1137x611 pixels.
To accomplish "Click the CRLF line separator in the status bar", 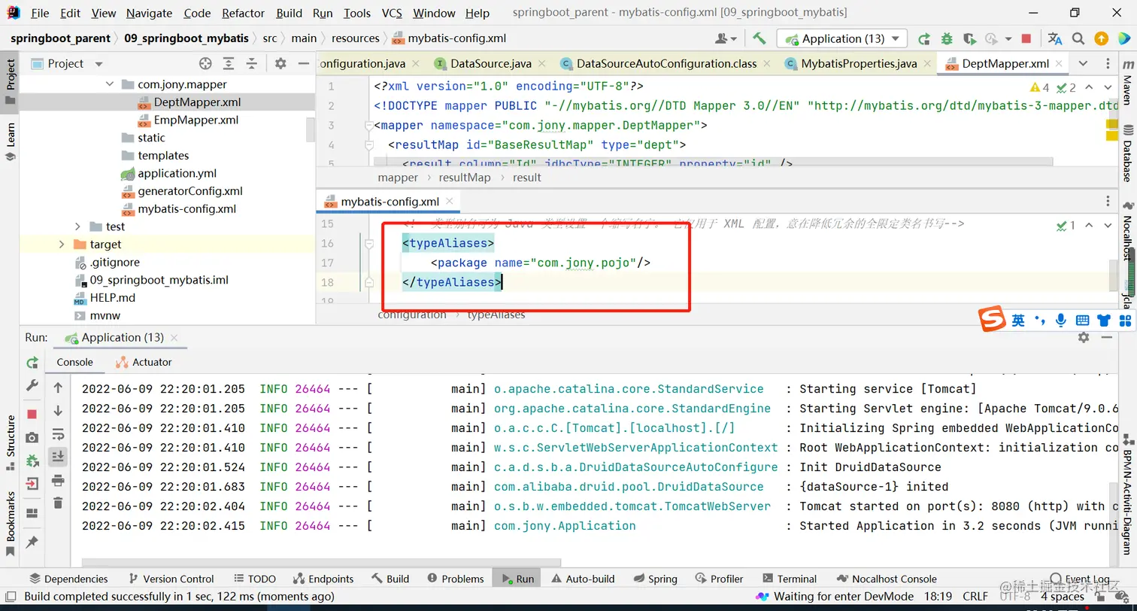I will (975, 596).
